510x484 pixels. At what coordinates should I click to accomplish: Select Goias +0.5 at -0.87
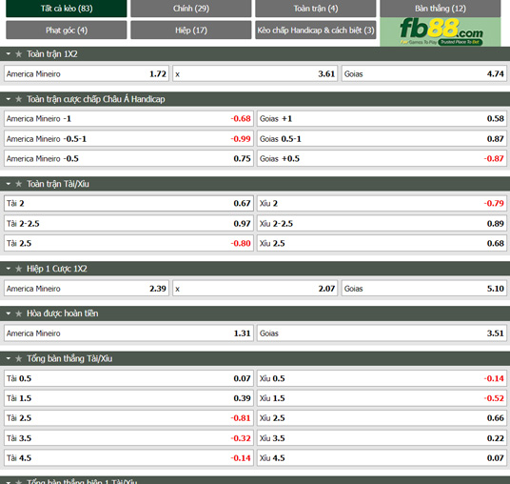pyautogui.click(x=382, y=158)
